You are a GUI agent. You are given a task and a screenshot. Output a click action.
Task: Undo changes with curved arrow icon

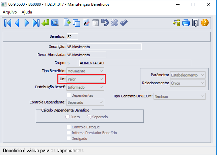tap(105, 23)
